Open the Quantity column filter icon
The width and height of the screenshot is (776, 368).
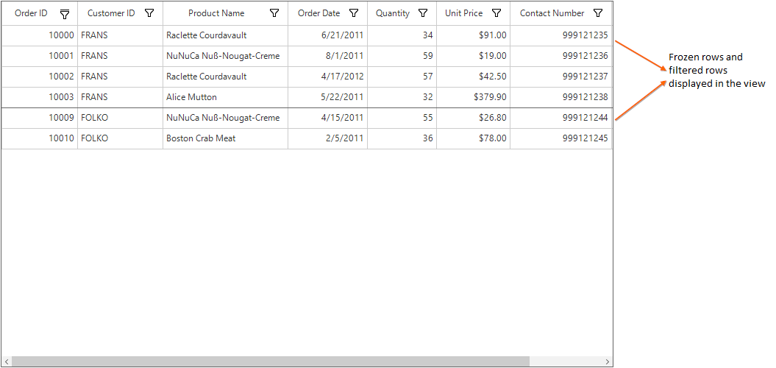(423, 13)
